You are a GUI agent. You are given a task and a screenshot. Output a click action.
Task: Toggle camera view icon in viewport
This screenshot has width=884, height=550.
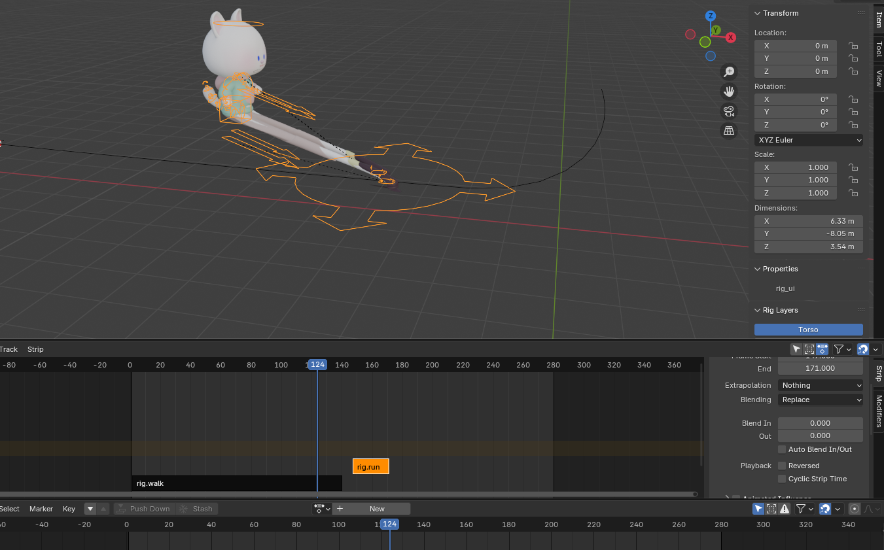point(729,111)
